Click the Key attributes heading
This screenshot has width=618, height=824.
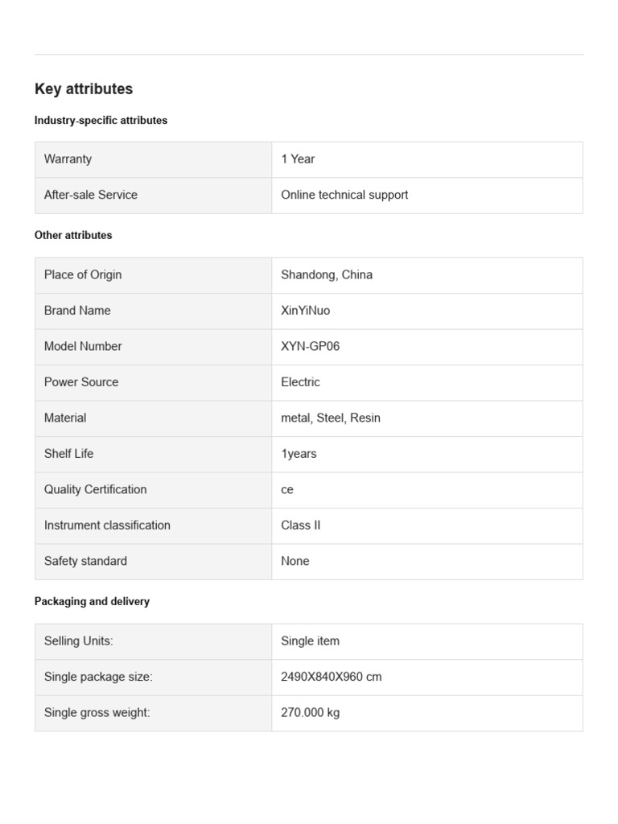click(84, 89)
